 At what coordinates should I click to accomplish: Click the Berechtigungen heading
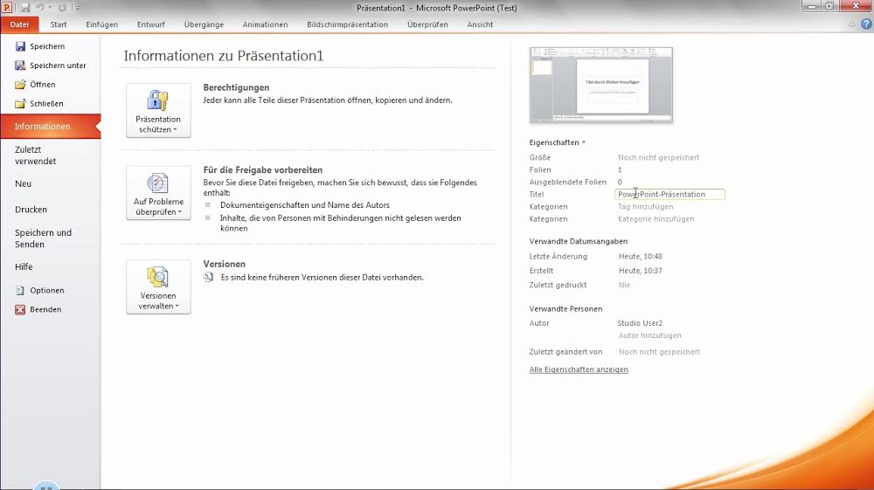tap(236, 87)
